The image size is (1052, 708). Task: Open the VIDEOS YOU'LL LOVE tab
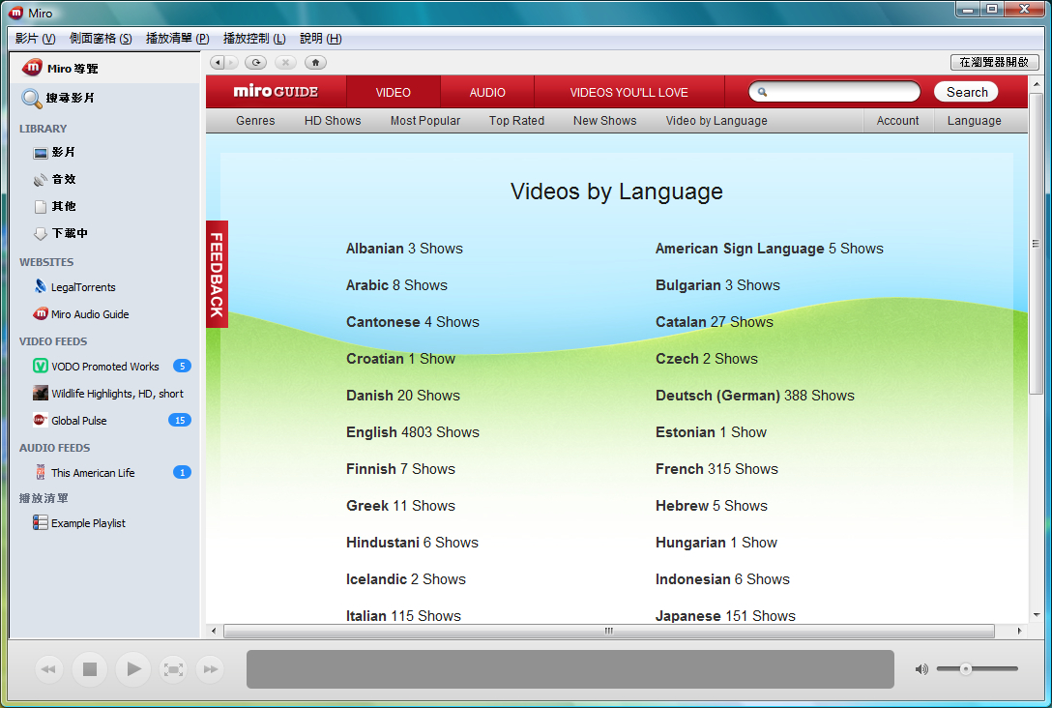[x=629, y=93]
